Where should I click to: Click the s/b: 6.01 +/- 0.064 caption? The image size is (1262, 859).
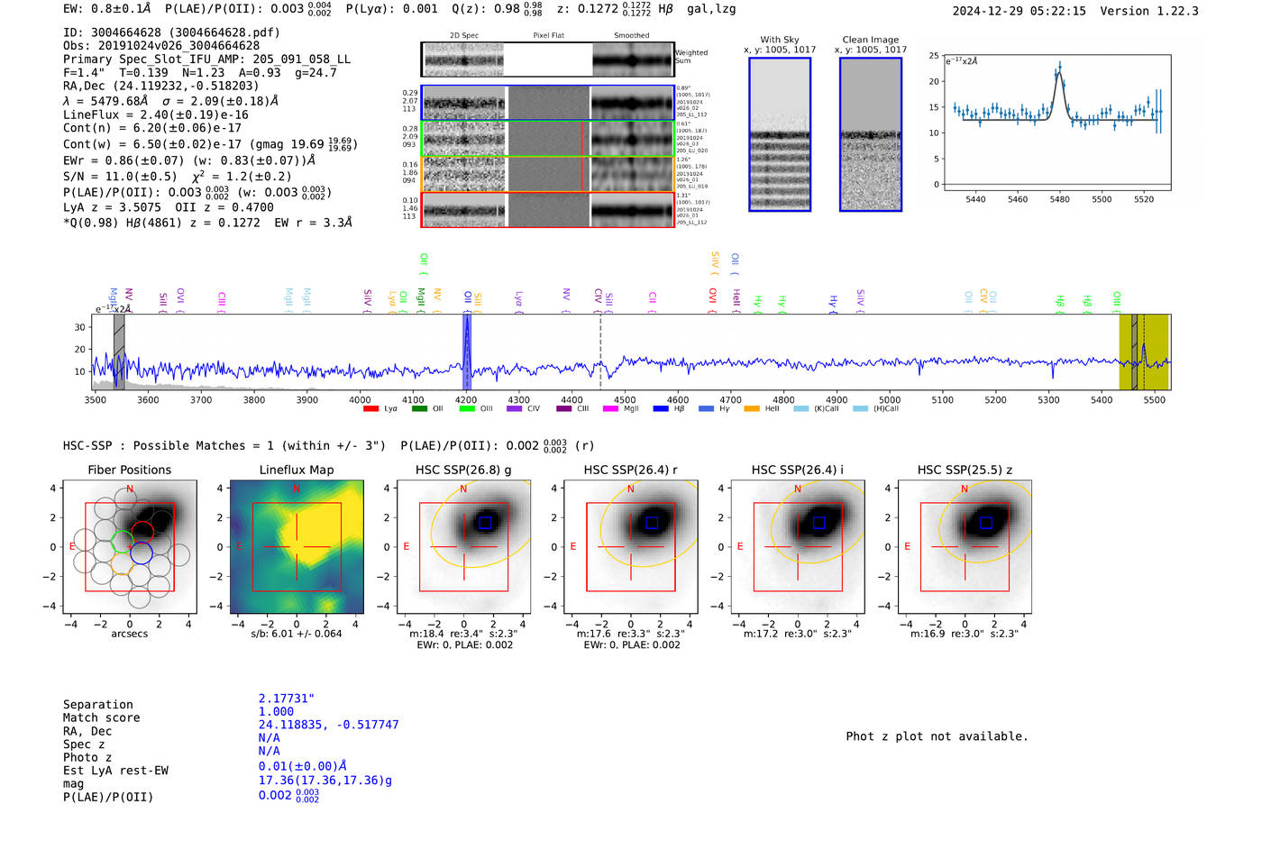click(297, 634)
